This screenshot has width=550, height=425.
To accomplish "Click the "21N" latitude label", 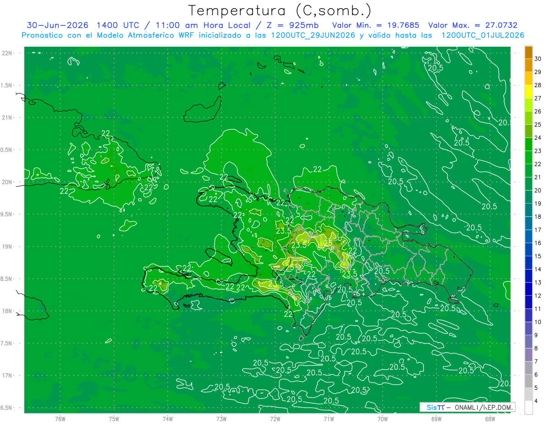I will click(x=7, y=117).
